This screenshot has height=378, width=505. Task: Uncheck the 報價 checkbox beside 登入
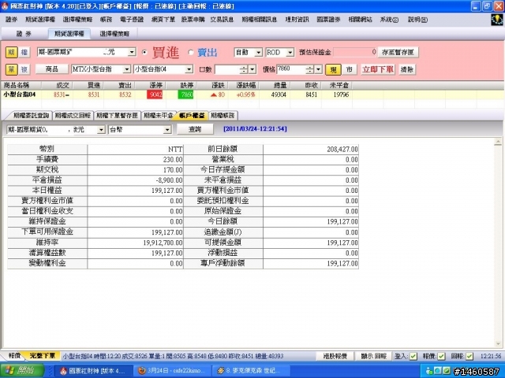441,356
